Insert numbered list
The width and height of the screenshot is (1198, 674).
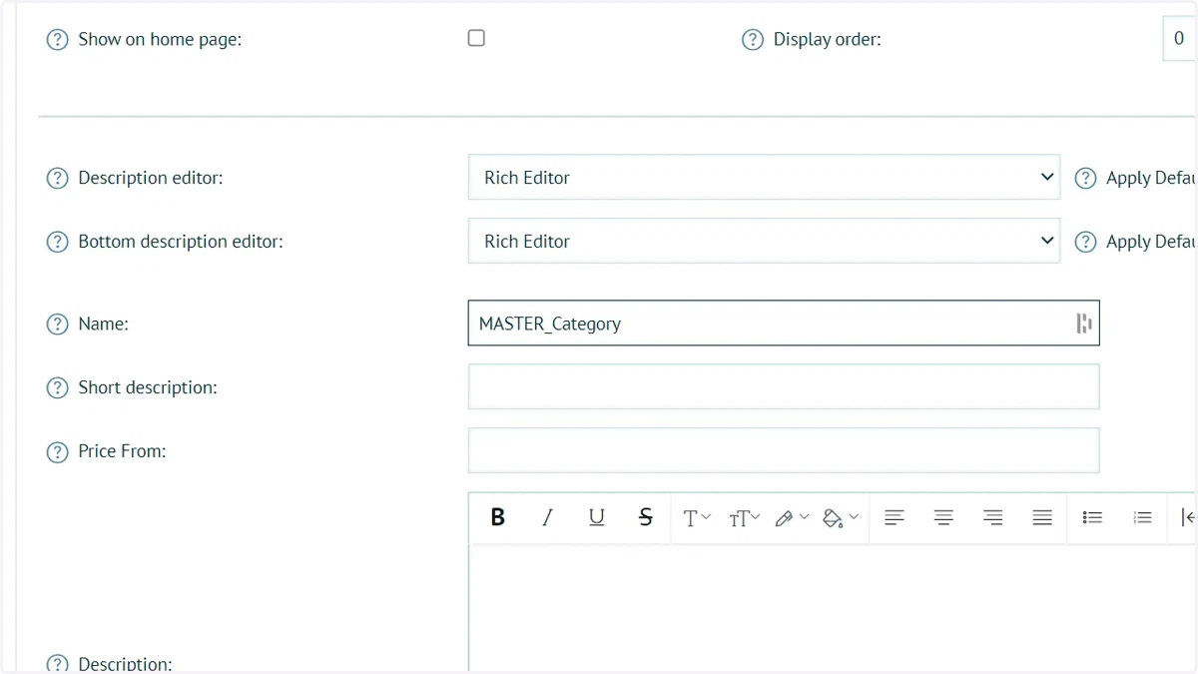1142,517
